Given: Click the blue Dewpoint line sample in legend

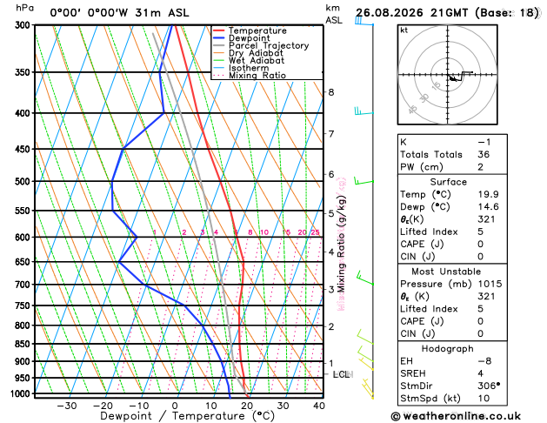Looking at the screenshot, I should [219, 37].
